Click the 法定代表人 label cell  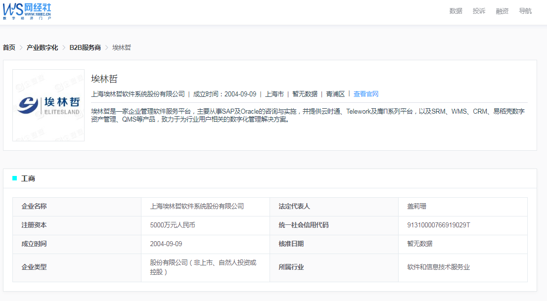coord(334,207)
